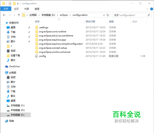Expand the address bar history dropdown
The image size is (154, 133).
point(104,15)
